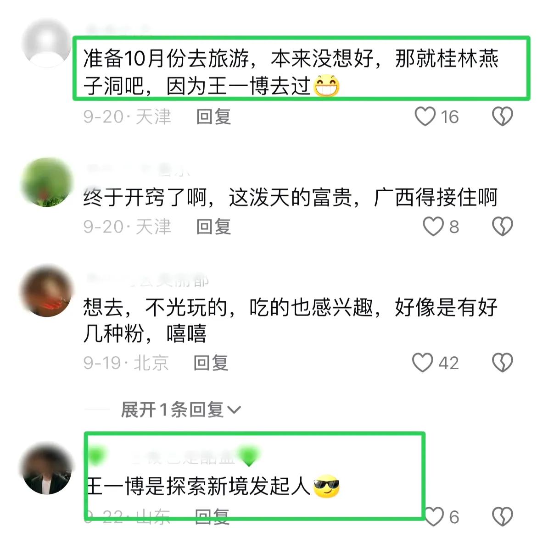This screenshot has height=548, width=537.
Task: Like the 探索新境发起人 comment
Action: pyautogui.click(x=434, y=516)
